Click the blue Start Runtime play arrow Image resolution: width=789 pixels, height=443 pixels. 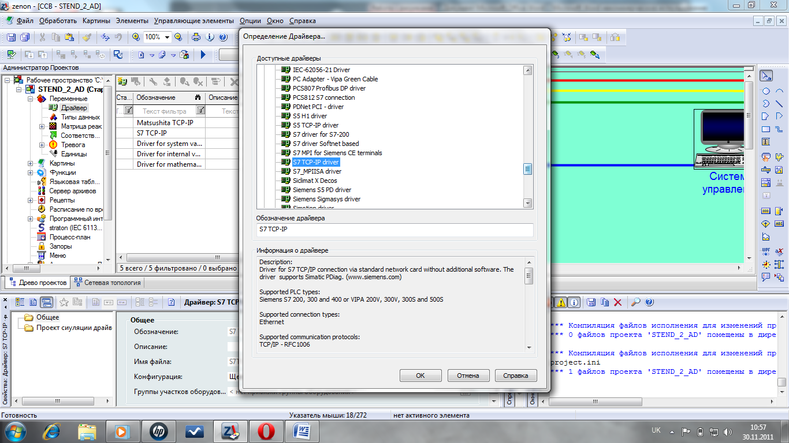[x=203, y=55]
